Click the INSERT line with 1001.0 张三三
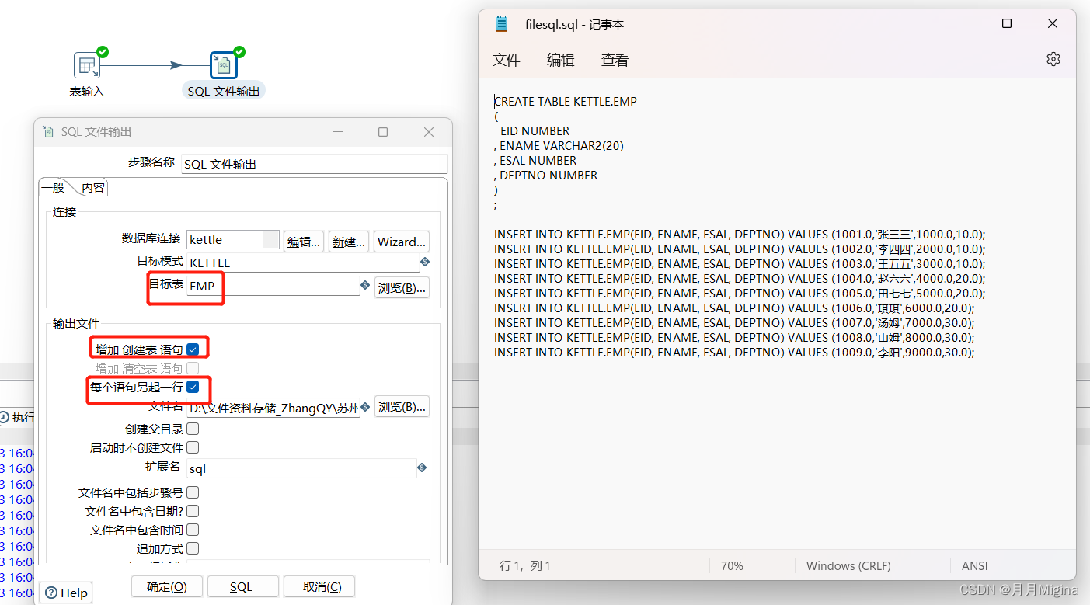Screen dimensions: 1090x605 [x=740, y=234]
